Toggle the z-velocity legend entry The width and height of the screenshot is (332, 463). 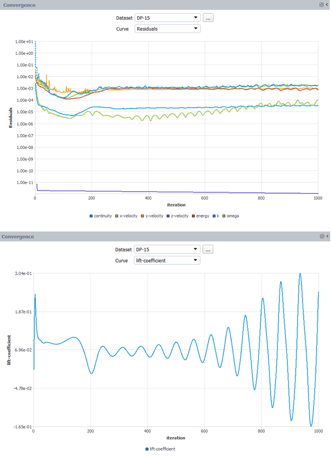tap(178, 216)
